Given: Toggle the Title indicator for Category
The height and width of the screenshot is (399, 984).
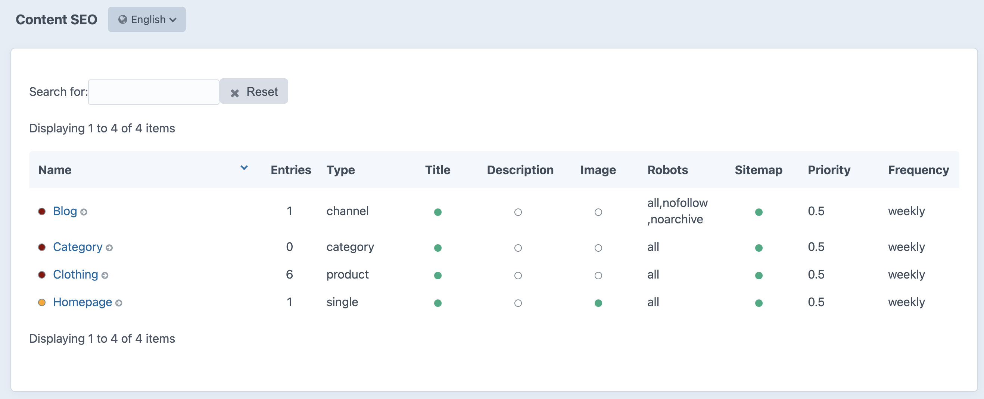Looking at the screenshot, I should pyautogui.click(x=438, y=248).
